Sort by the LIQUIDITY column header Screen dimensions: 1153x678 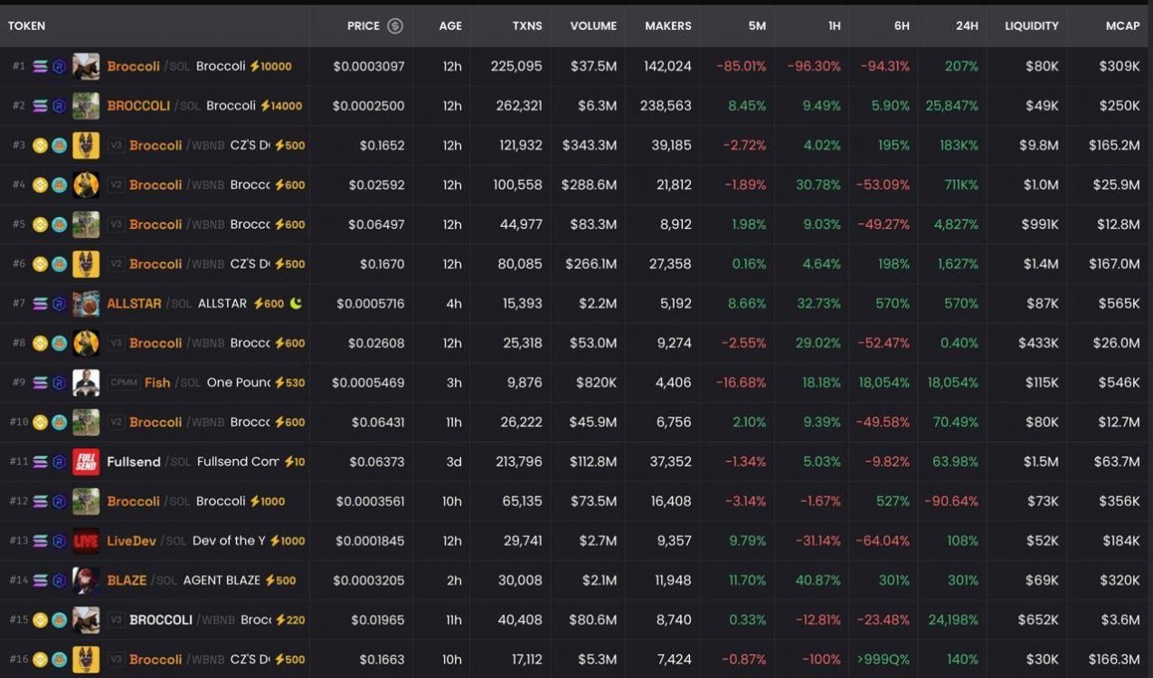[x=1031, y=26]
